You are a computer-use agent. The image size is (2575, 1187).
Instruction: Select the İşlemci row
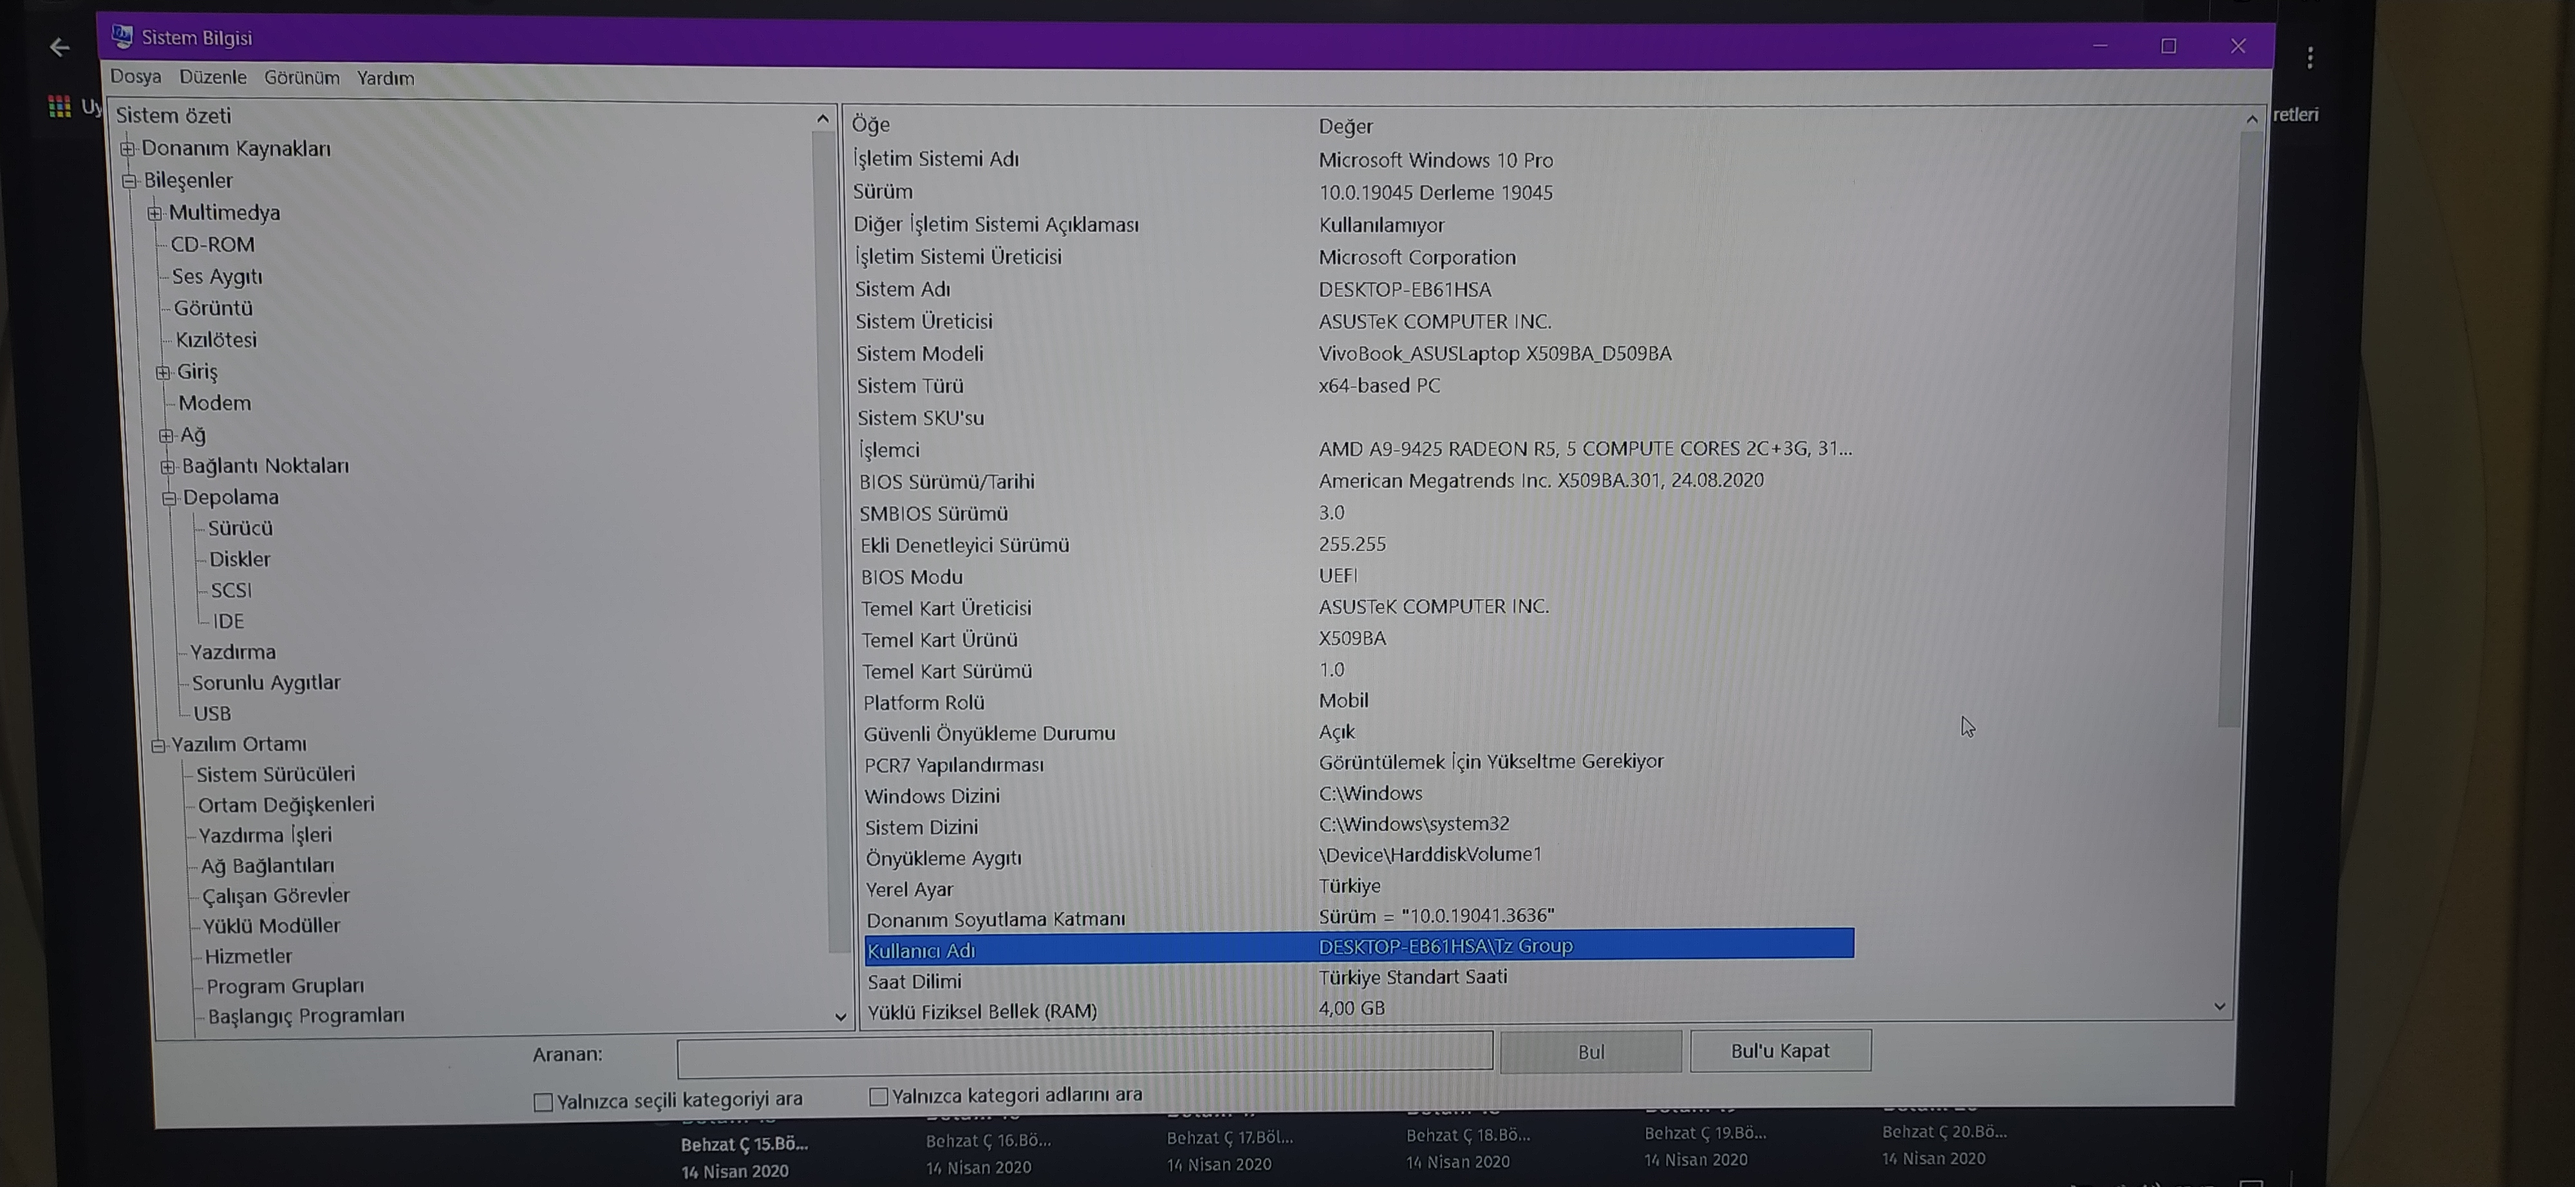(x=1356, y=449)
